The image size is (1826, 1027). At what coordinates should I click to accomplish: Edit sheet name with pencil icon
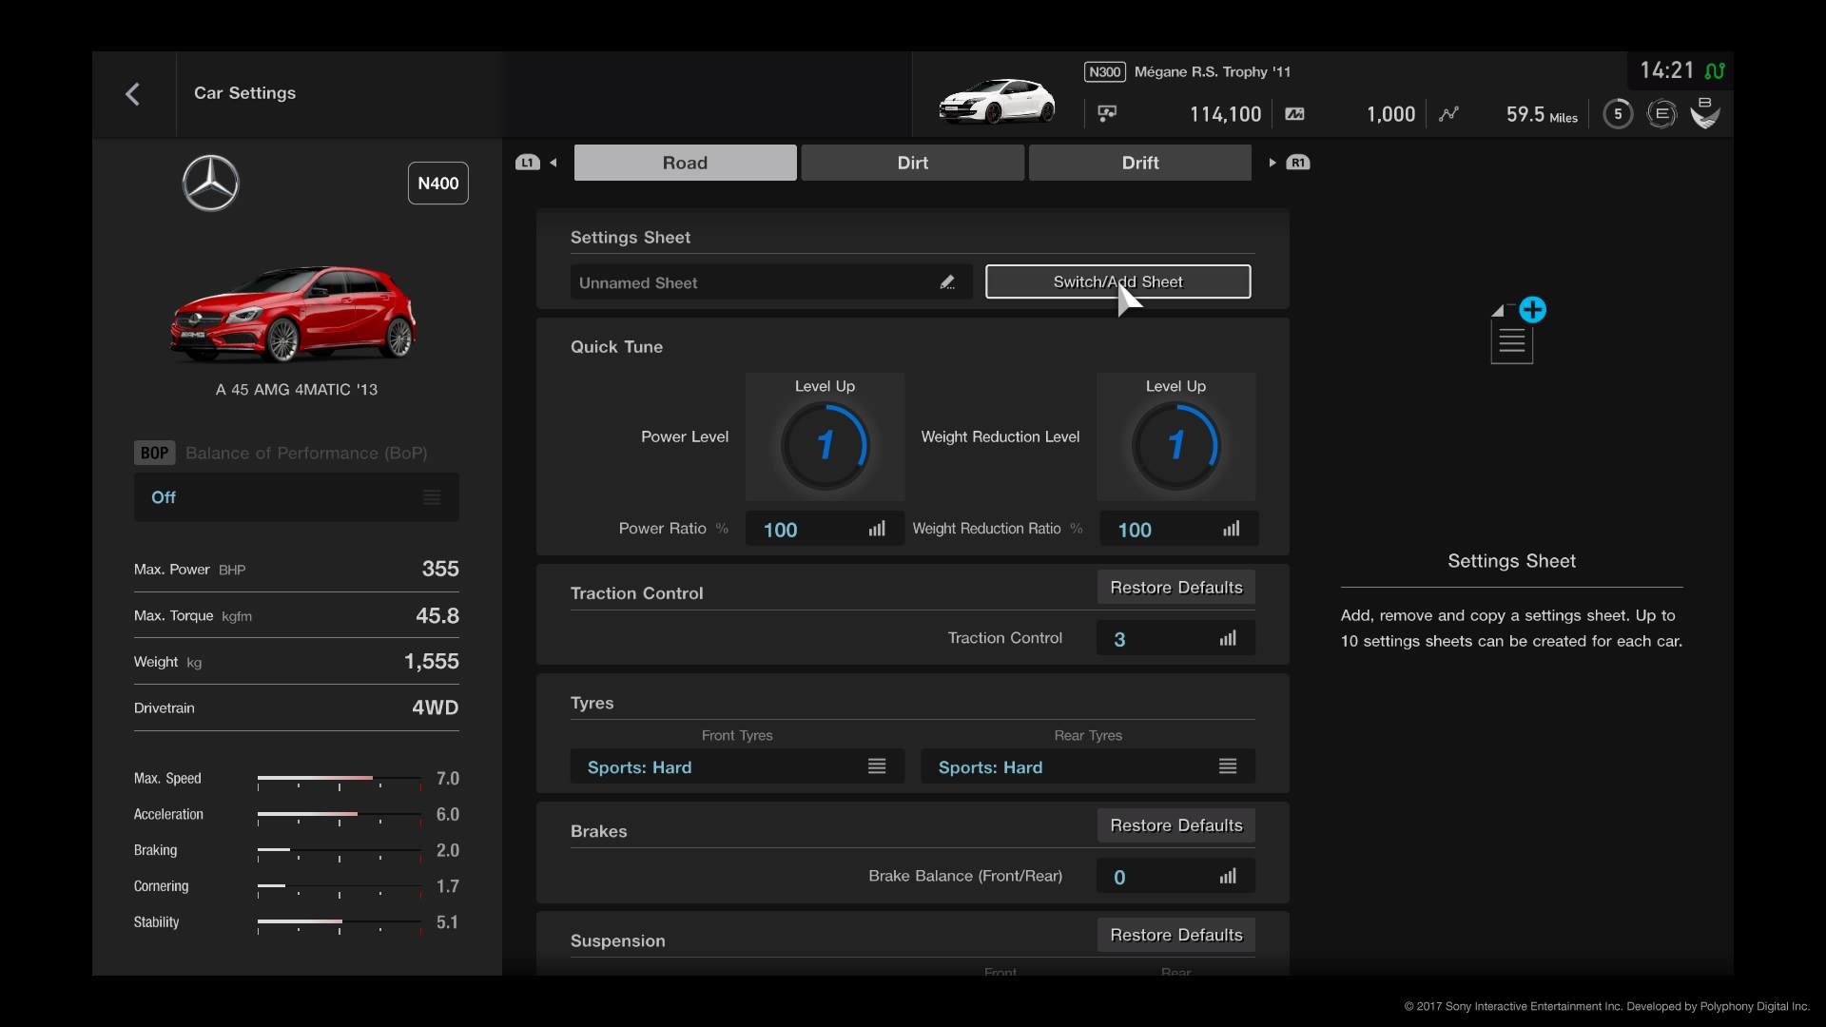pos(947,282)
